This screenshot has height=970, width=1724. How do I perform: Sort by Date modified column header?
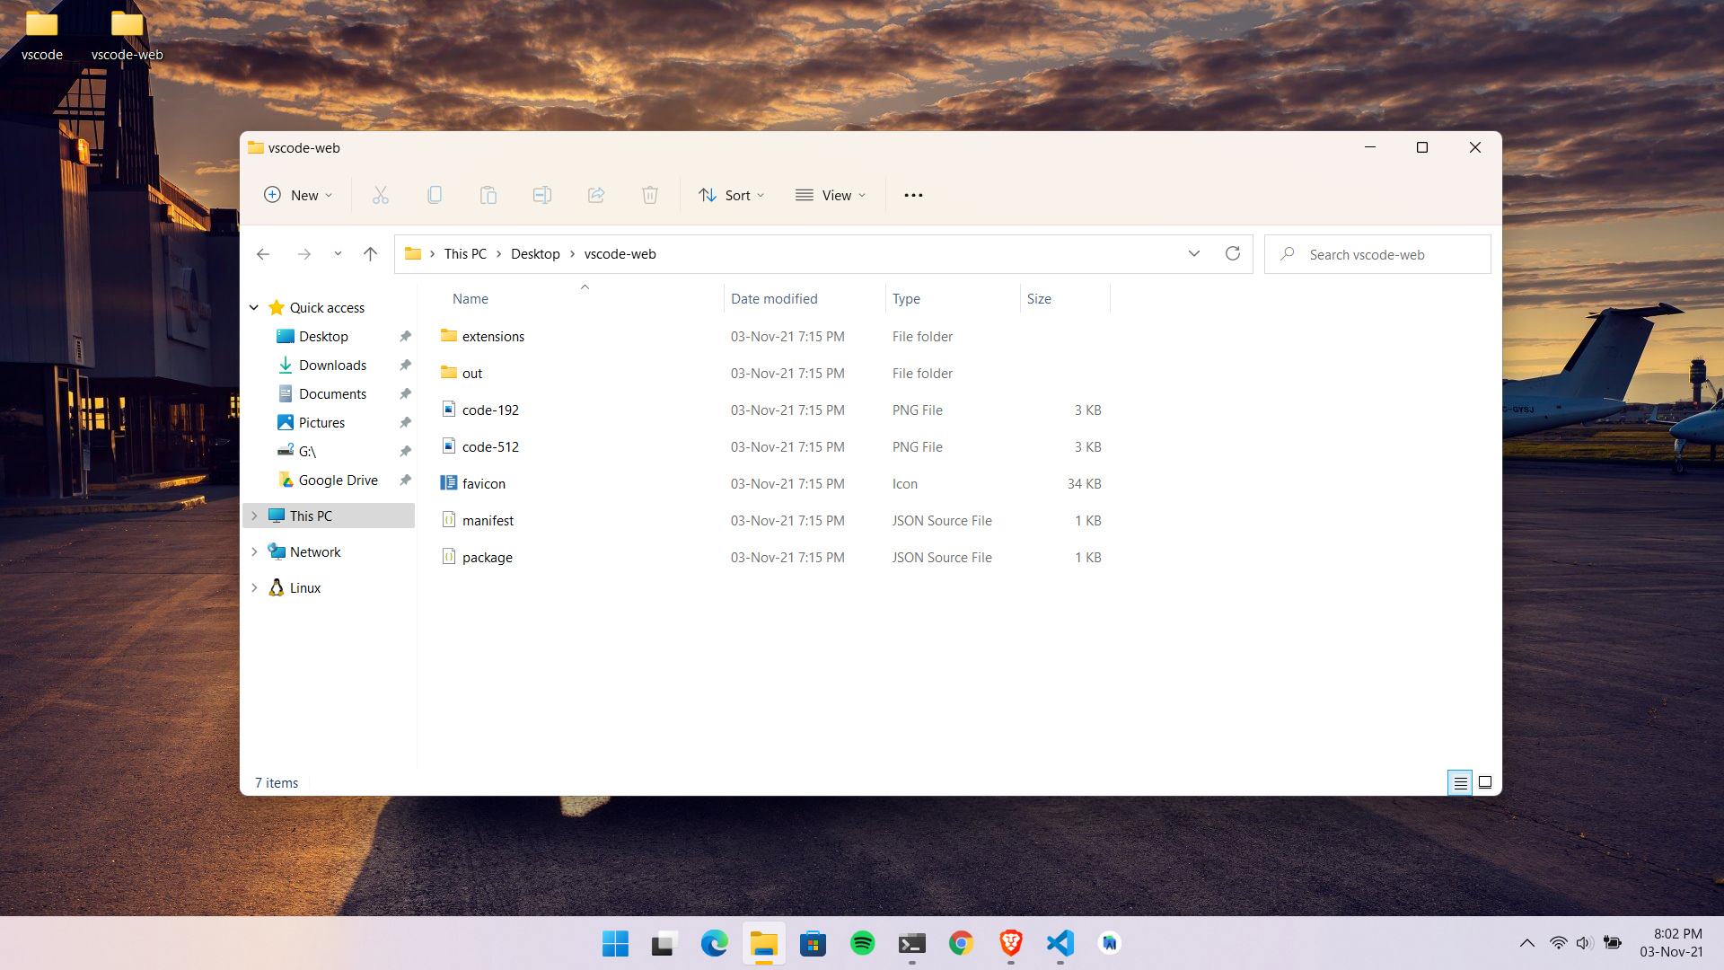tap(805, 298)
